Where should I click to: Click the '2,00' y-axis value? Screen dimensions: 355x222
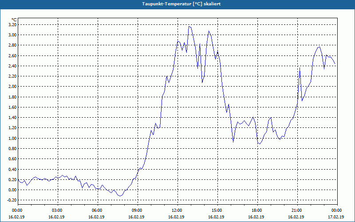12,87
